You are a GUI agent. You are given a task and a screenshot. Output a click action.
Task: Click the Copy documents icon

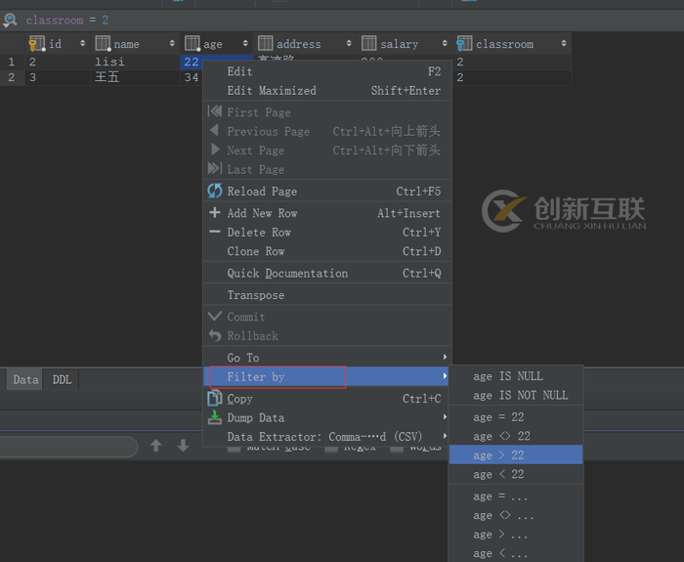(x=214, y=399)
